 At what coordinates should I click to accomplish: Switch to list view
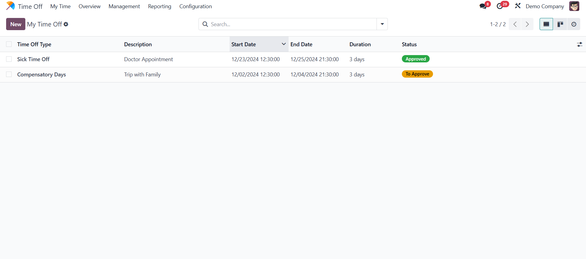pos(546,24)
